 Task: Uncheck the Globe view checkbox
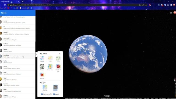point(42,94)
